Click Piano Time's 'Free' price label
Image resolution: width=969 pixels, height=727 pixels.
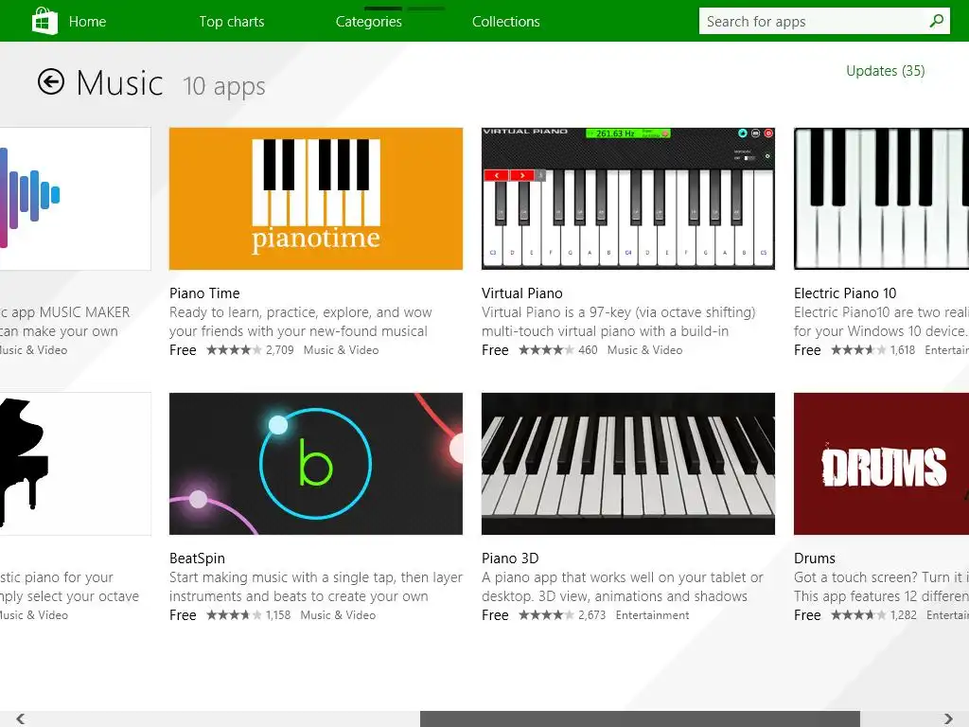[183, 350]
